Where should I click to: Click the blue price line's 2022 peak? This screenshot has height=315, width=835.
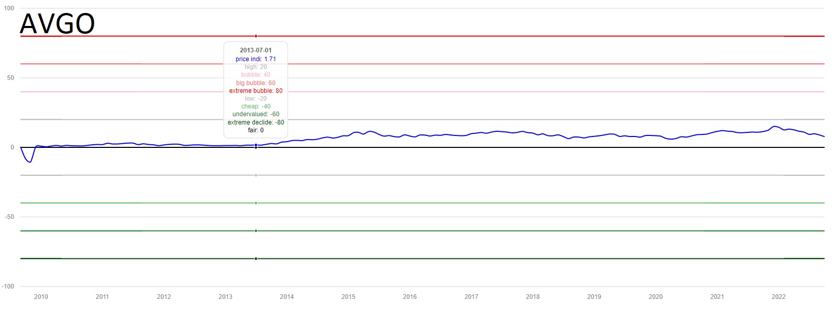(x=775, y=127)
